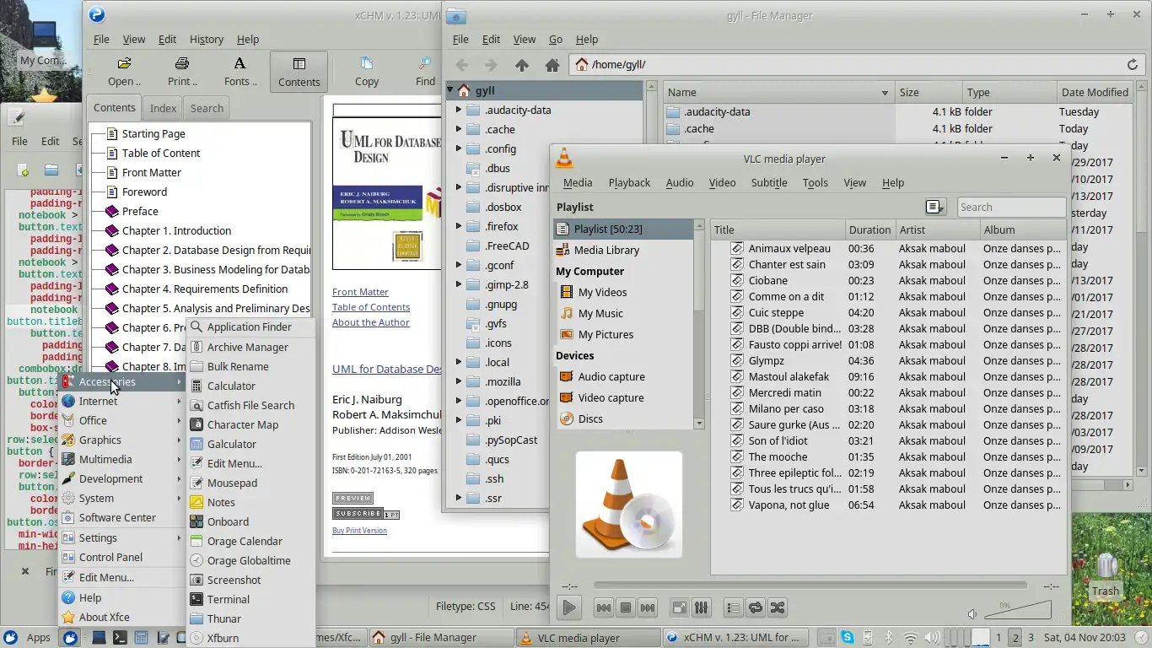Open Catfish File Search from menu
This screenshot has width=1152, height=648.
point(250,405)
